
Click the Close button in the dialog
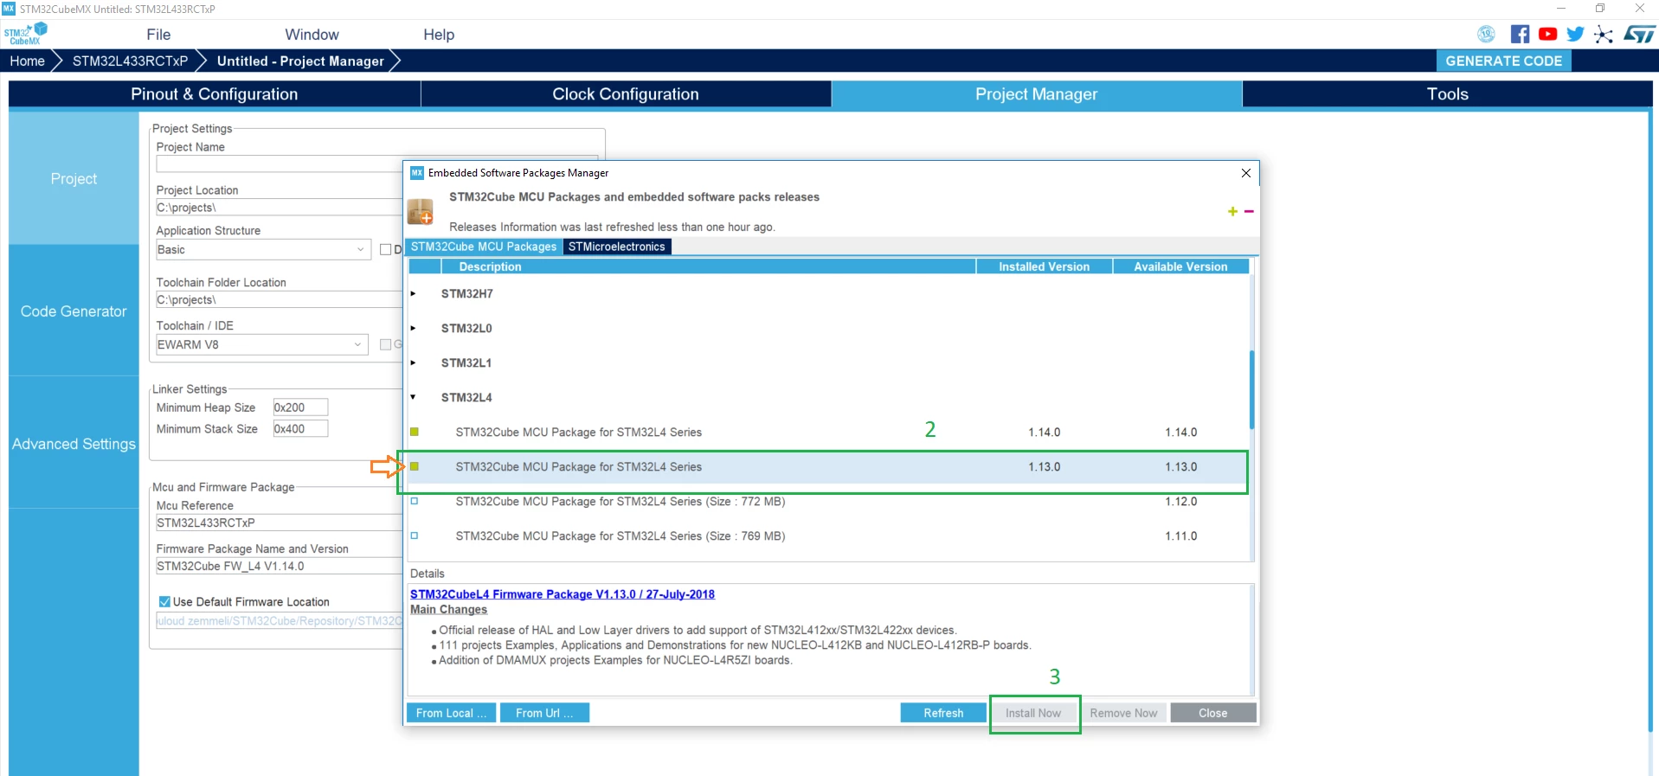1212,713
